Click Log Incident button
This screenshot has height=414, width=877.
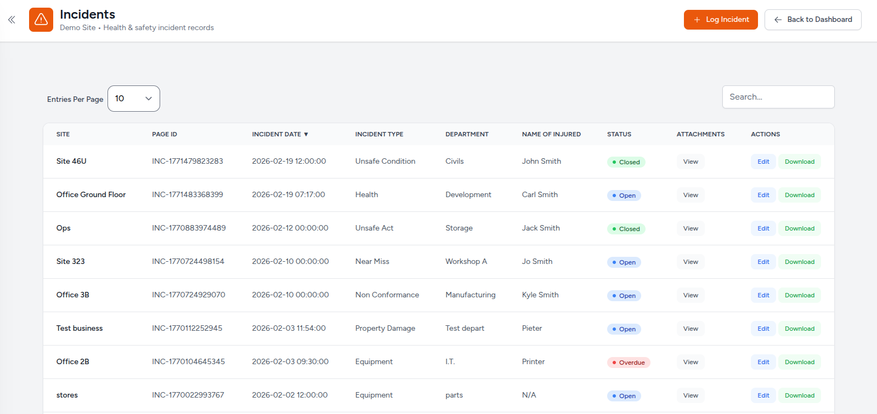(720, 20)
